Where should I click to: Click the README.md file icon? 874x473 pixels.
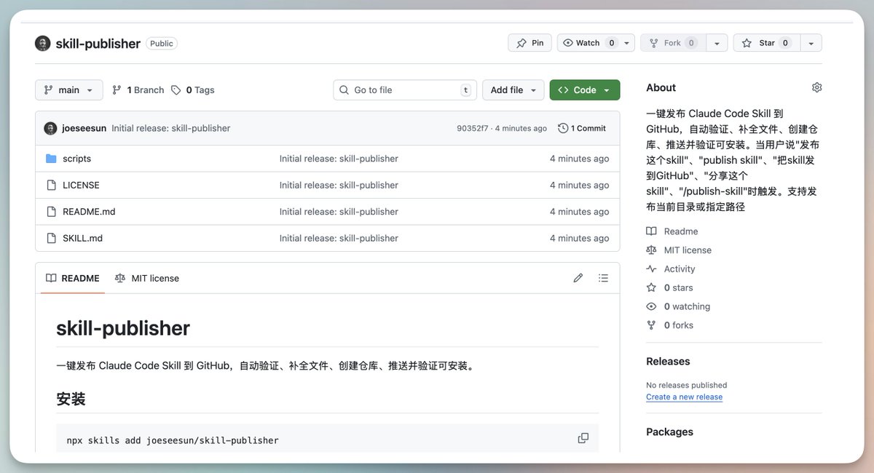coord(51,212)
